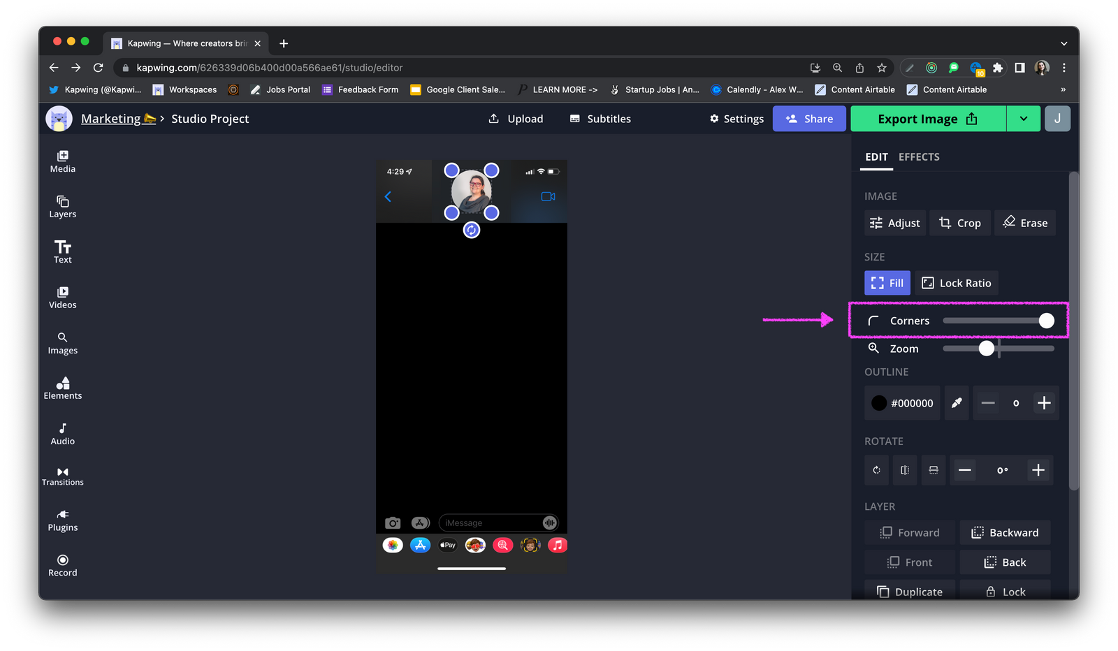This screenshot has width=1118, height=651.
Task: Expand the hidden bookmarks overflow chevron
Action: tap(1063, 89)
